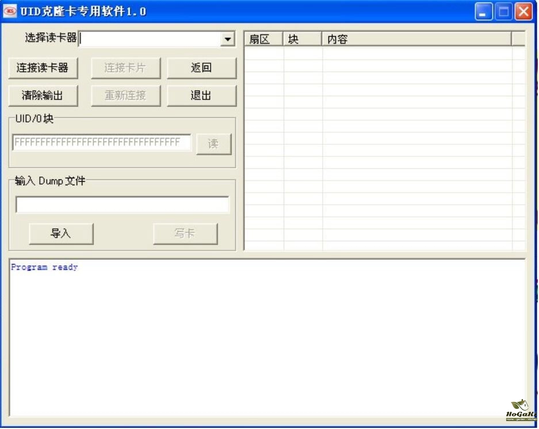Focus the 输入 Dump 文件 path field
Screen dimensions: 539x429
122,205
